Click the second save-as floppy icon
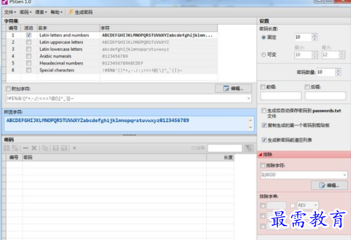The image size is (351, 240). coord(65,148)
